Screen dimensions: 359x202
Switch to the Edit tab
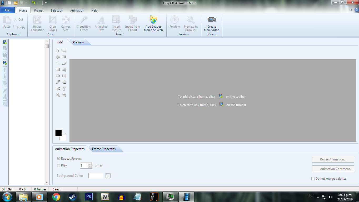pos(60,42)
